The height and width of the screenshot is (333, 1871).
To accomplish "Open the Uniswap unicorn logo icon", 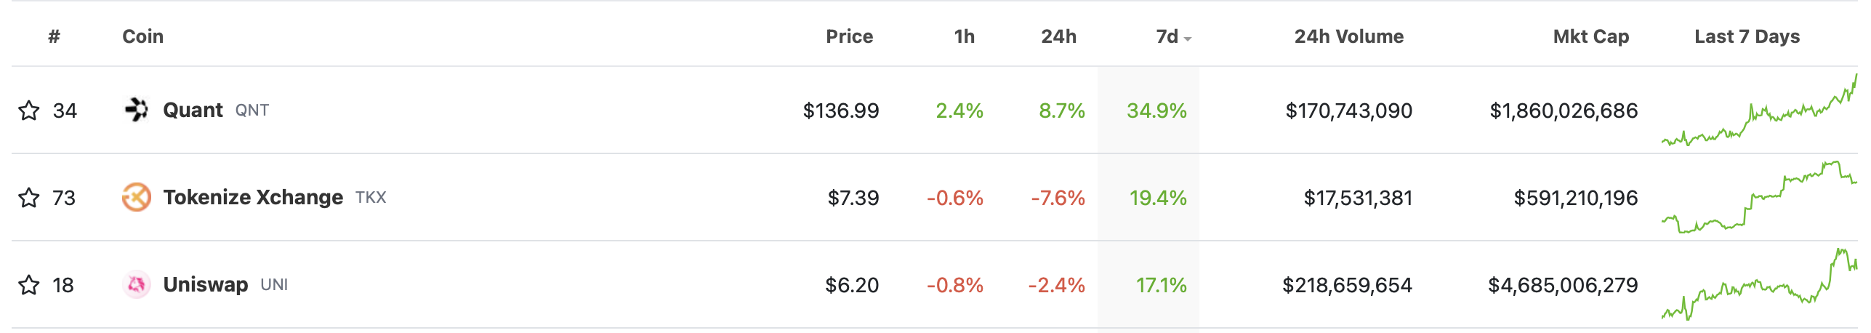I will 137,284.
